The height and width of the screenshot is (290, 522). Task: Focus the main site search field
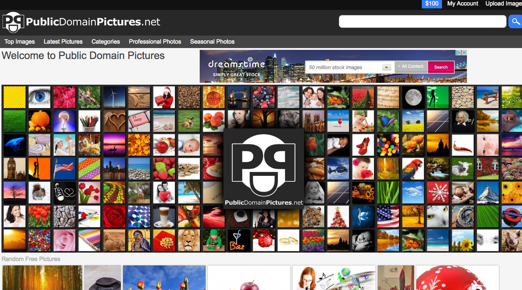pyautogui.click(x=423, y=22)
